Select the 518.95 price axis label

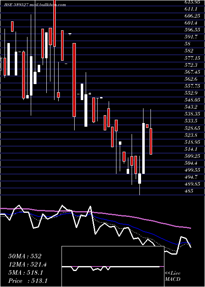[x=192, y=142]
